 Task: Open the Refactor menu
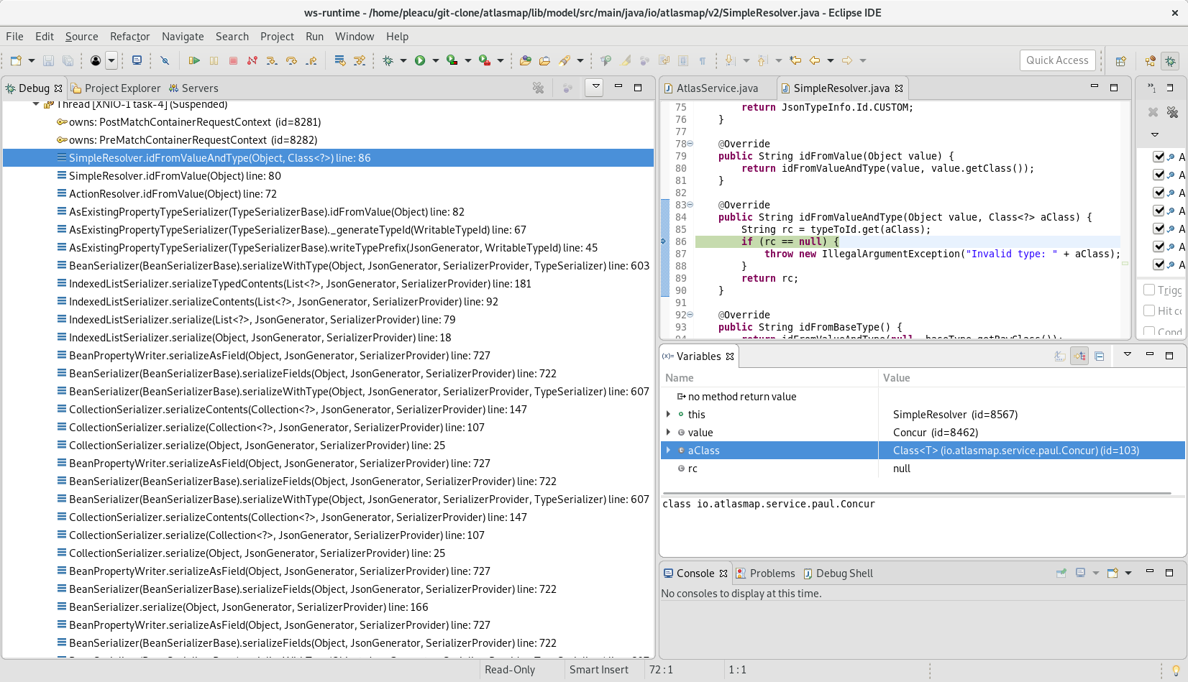point(129,36)
